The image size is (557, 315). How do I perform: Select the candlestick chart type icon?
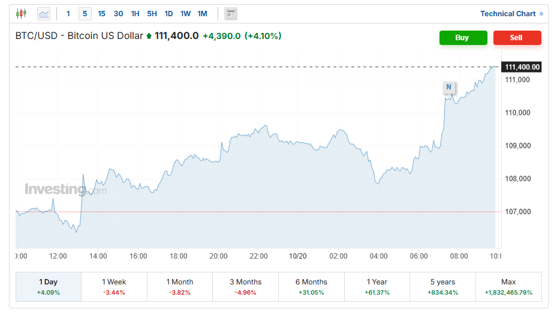tap(22, 13)
